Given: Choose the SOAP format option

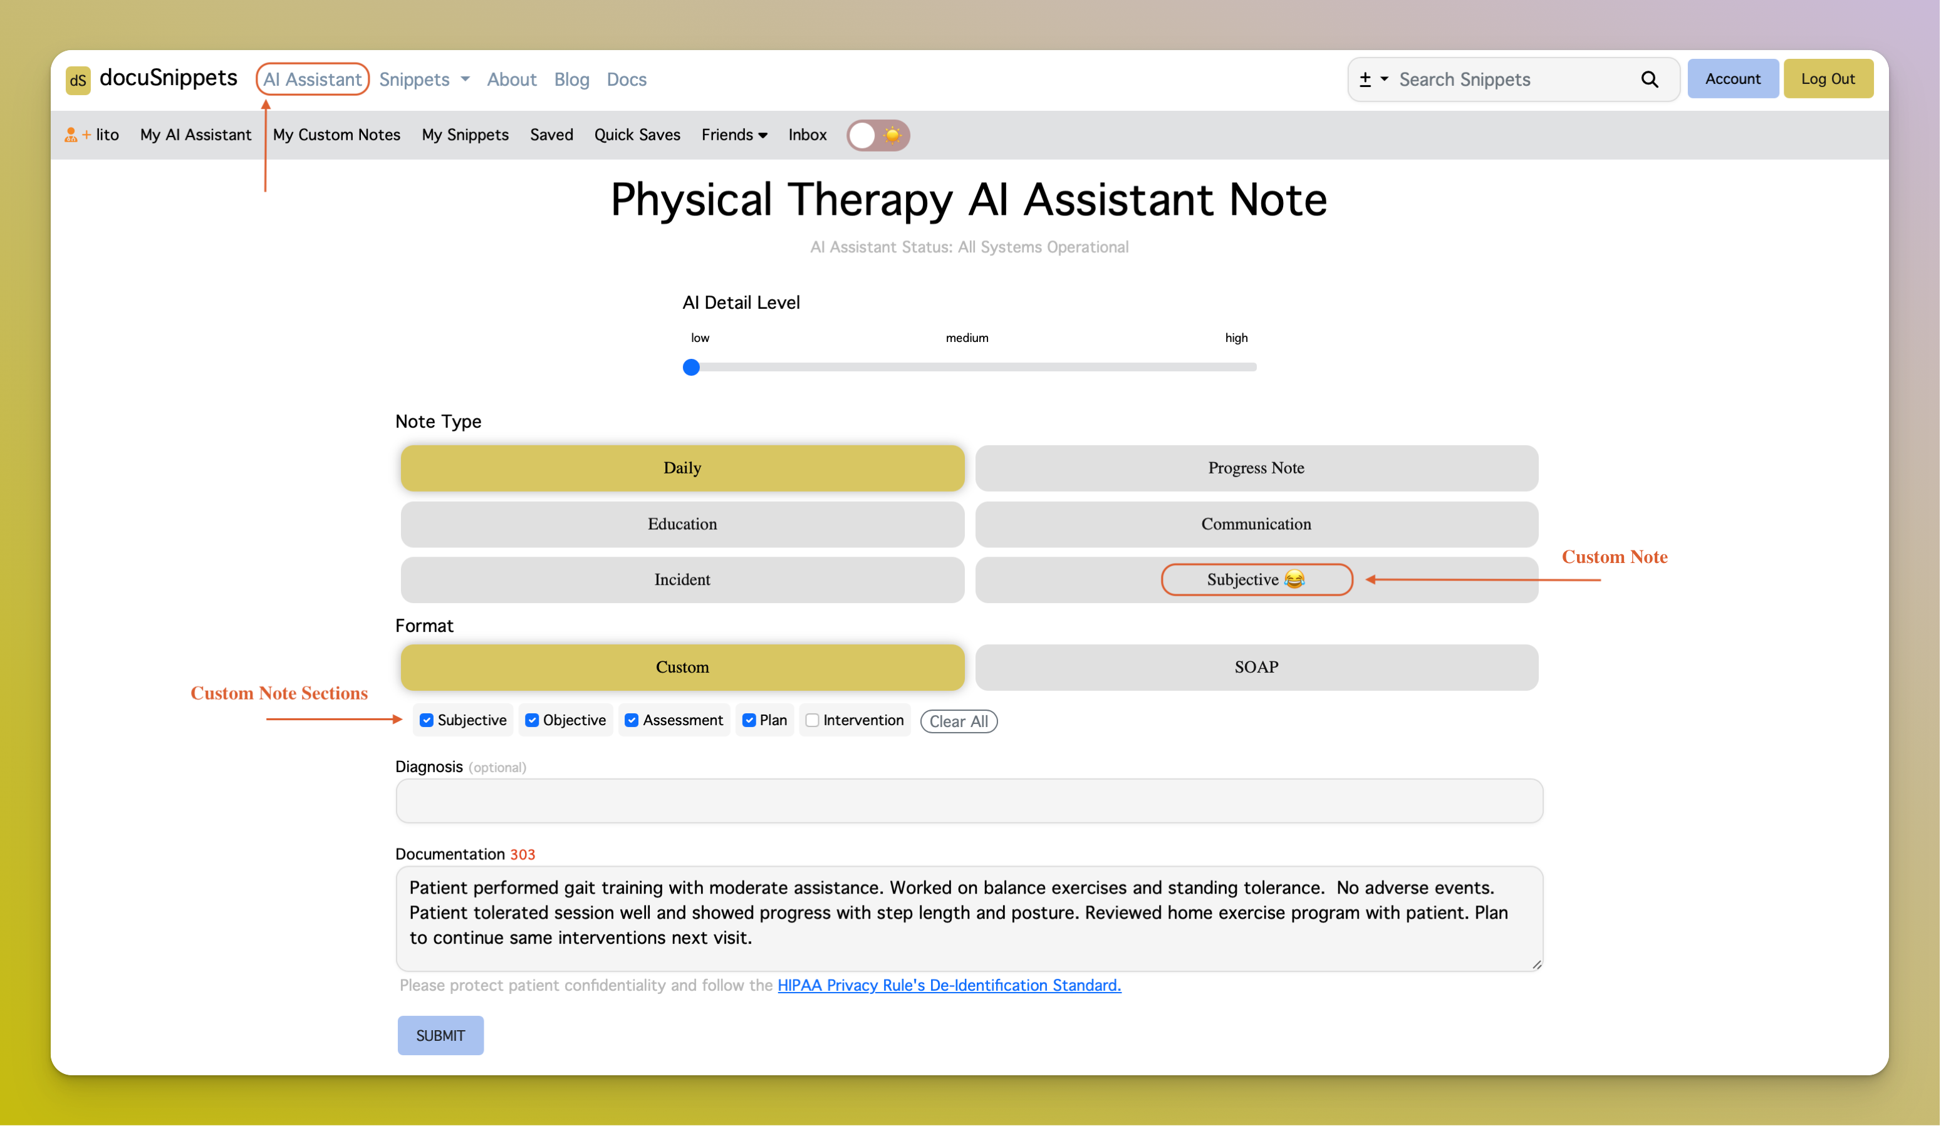Looking at the screenshot, I should (1256, 668).
